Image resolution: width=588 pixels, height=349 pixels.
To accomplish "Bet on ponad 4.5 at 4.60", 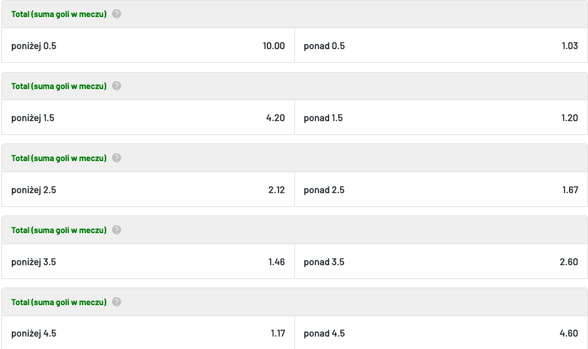I will [x=441, y=333].
